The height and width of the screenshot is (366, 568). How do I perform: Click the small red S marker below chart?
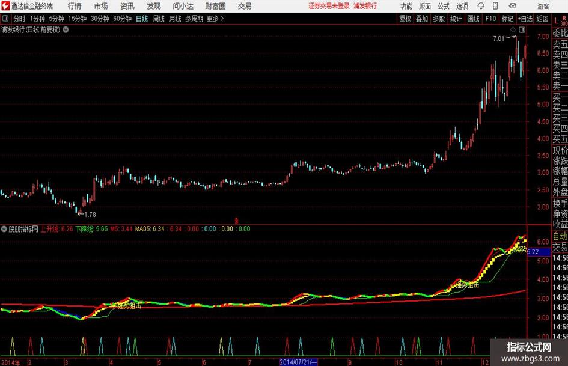tap(236, 221)
